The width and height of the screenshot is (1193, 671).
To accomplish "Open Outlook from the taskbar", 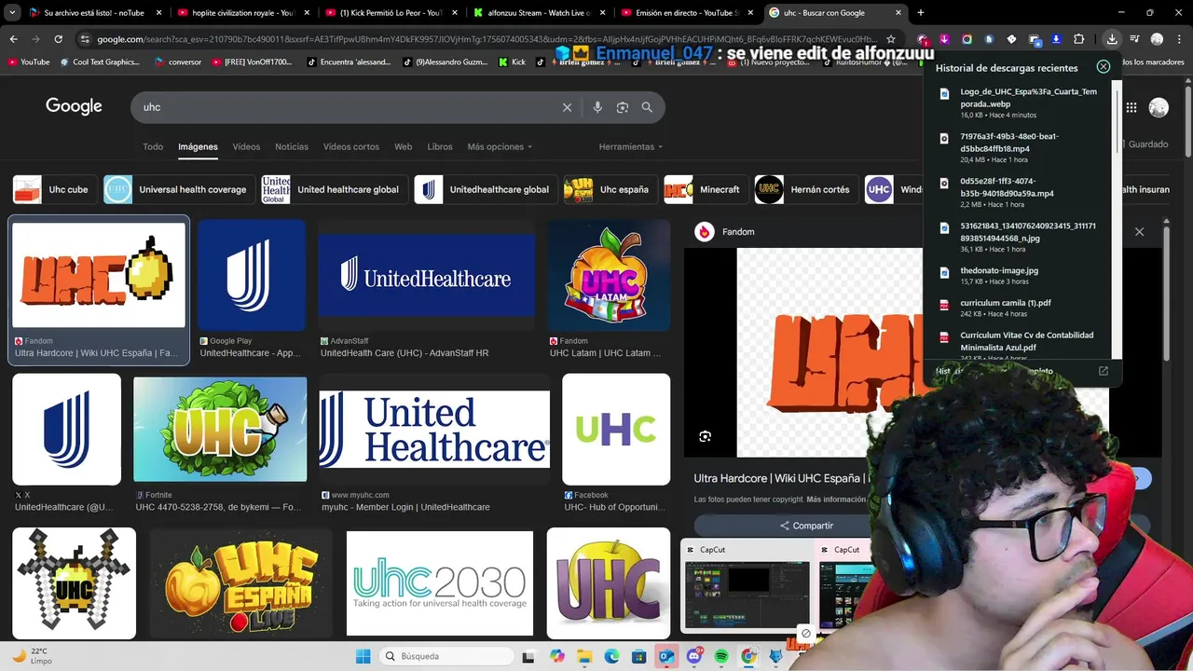I will pyautogui.click(x=666, y=656).
